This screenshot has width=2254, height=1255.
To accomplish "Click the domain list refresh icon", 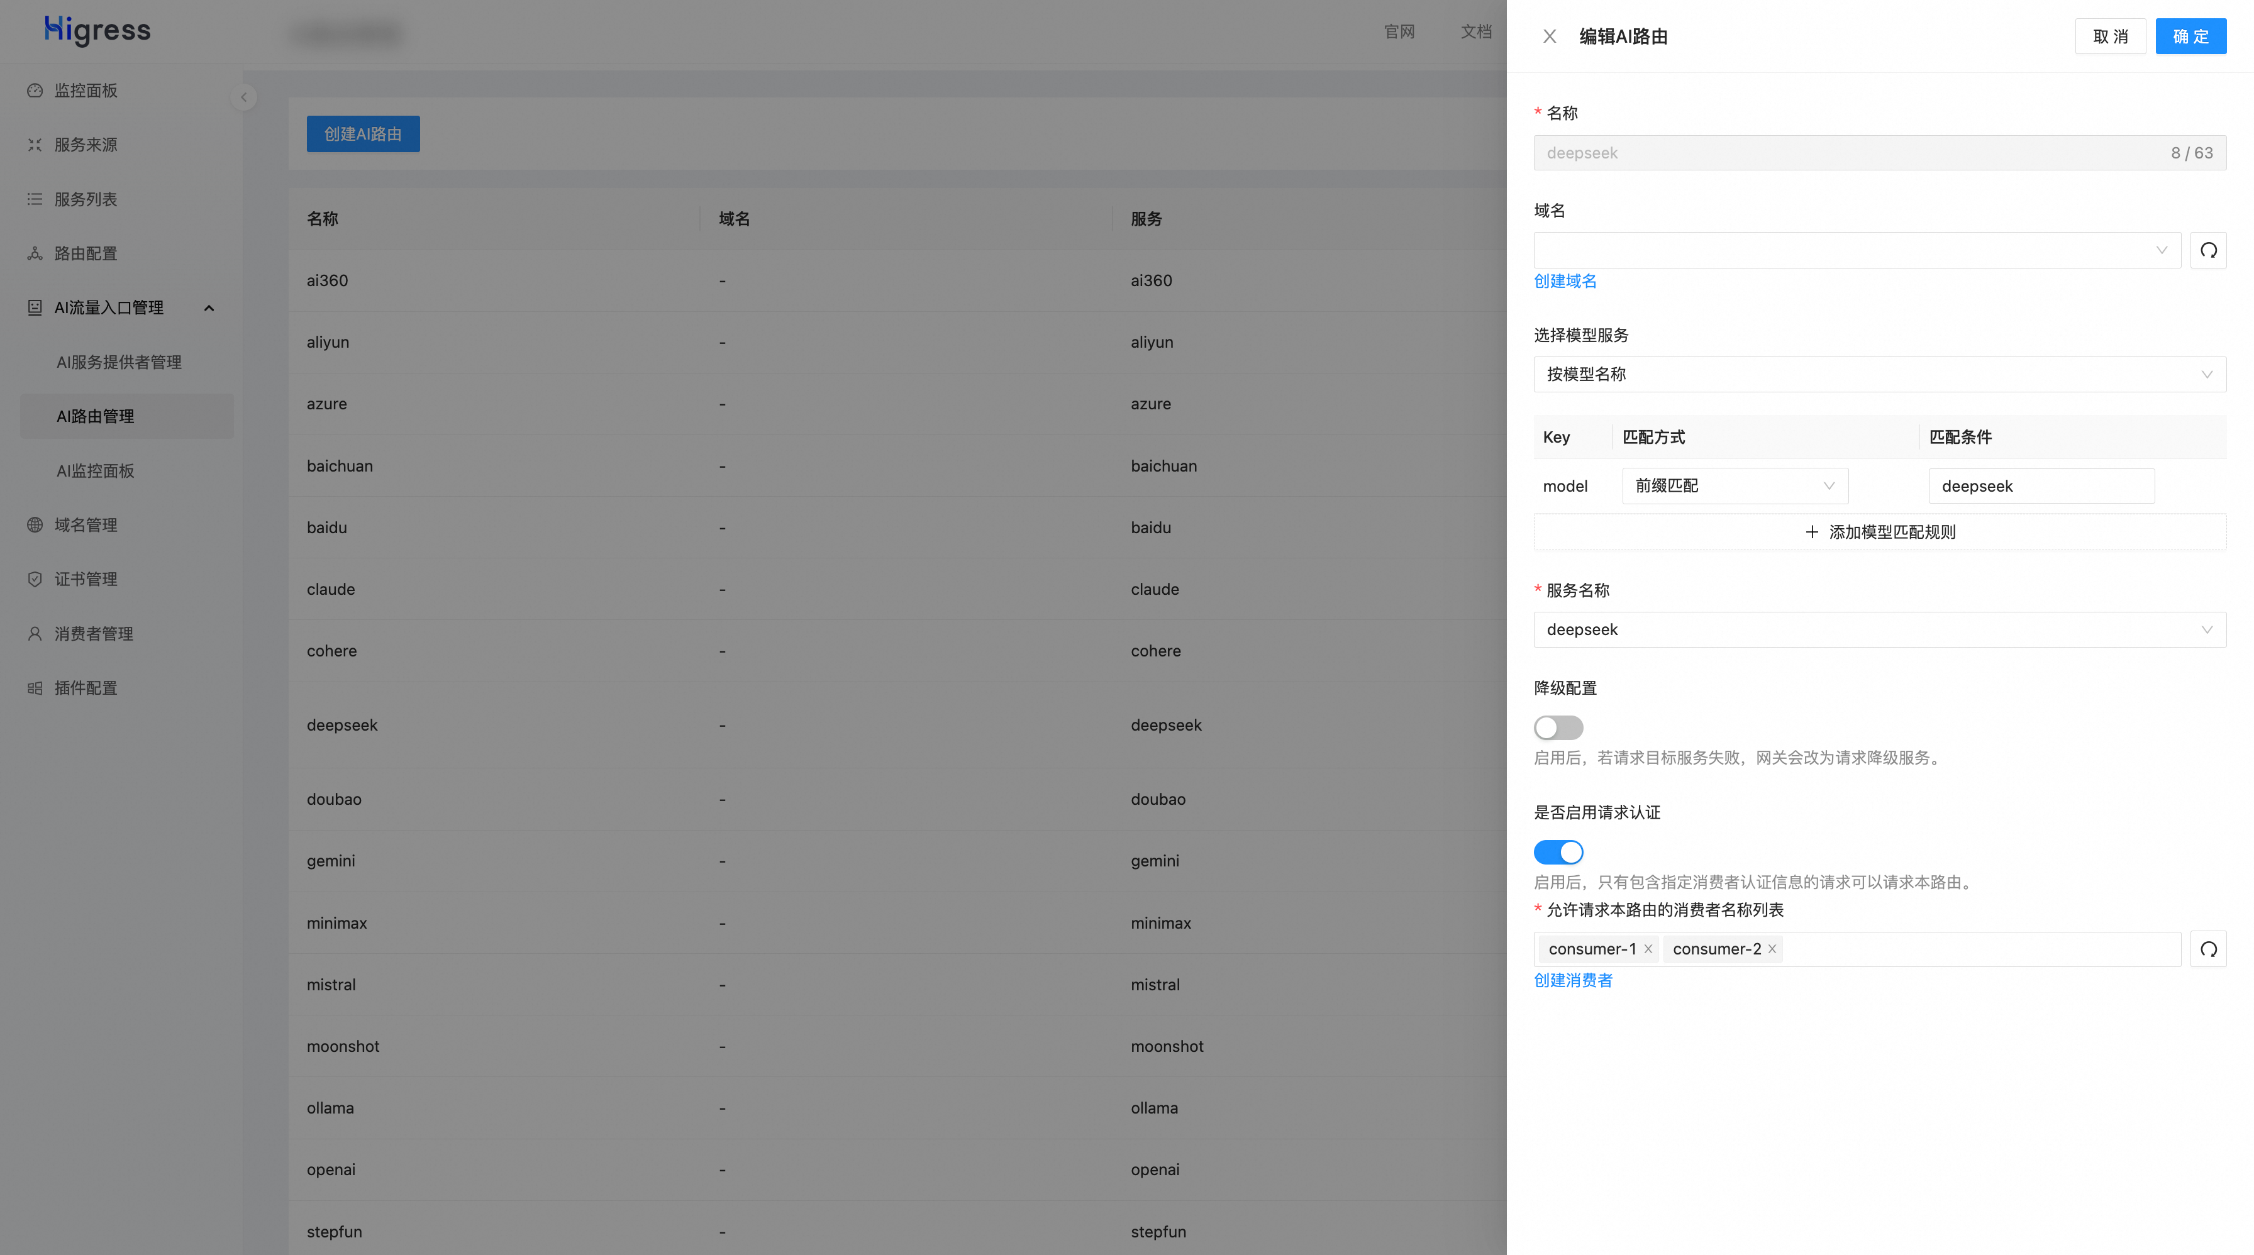I will 2207,250.
